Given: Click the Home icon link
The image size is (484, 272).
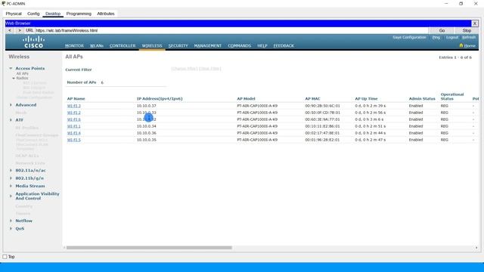Looking at the screenshot, I should coord(467,45).
